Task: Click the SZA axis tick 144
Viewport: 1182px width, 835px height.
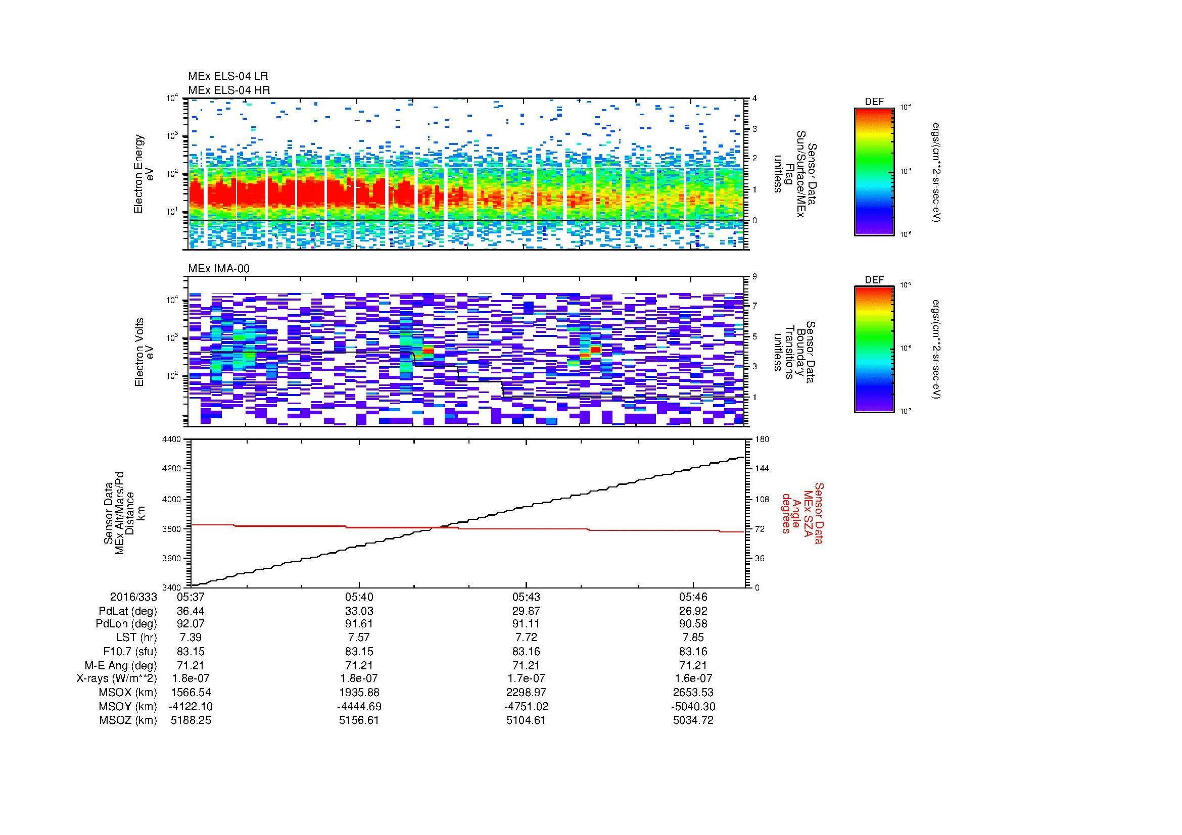Action: 762,469
